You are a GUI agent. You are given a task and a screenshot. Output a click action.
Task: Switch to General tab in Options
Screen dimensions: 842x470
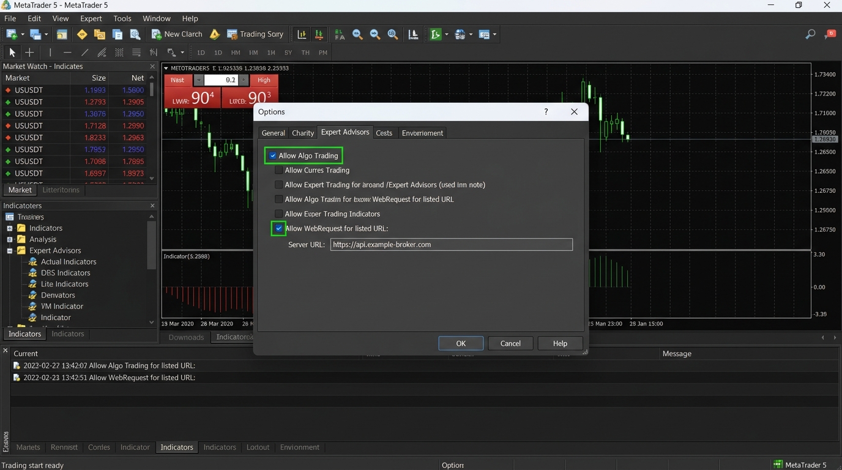click(273, 133)
